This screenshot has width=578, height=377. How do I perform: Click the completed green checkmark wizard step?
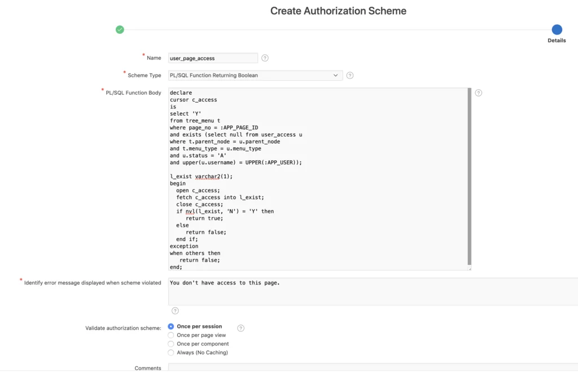(x=120, y=29)
